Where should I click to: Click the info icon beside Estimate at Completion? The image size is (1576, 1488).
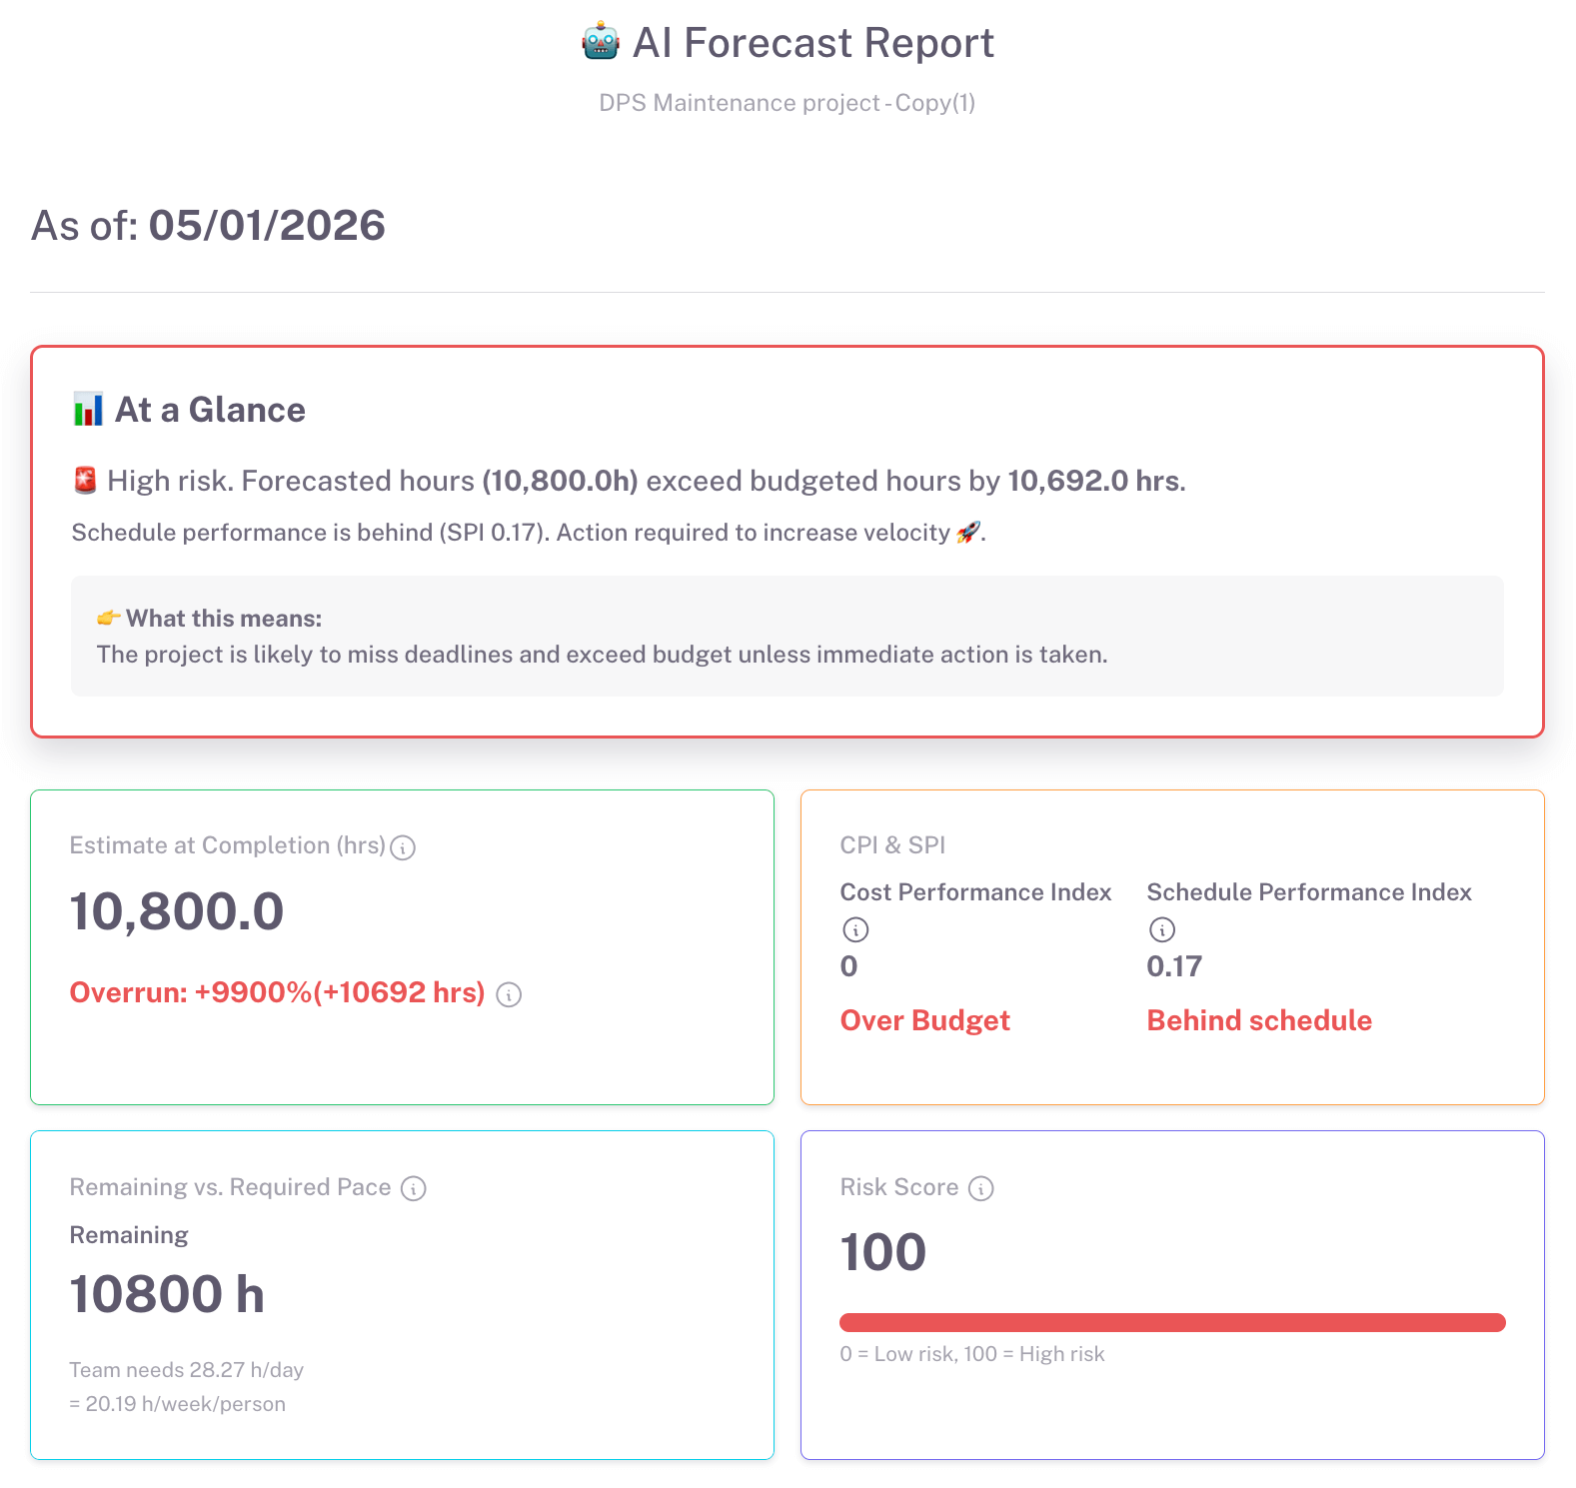tap(403, 847)
